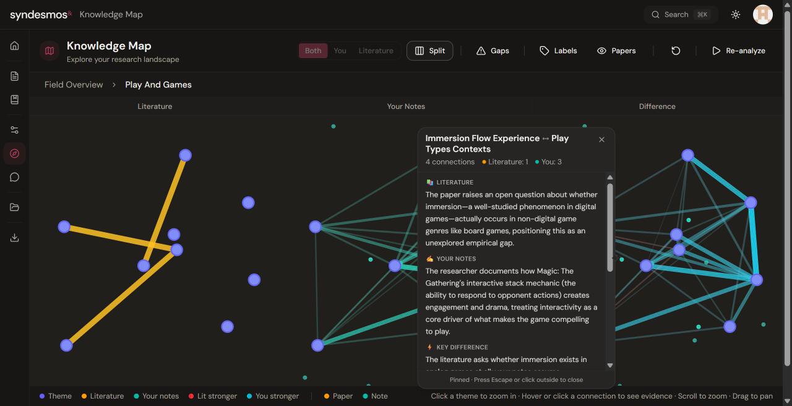Open the folder icon in sidebar
792x406 pixels.
[x=14, y=207]
